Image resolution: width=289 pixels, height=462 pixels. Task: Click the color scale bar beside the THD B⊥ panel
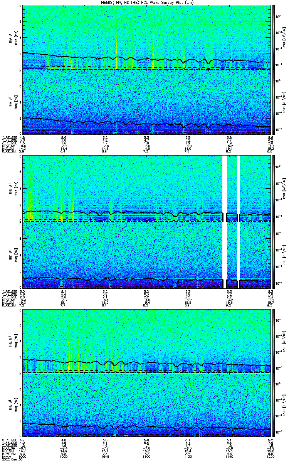[x=273, y=189]
